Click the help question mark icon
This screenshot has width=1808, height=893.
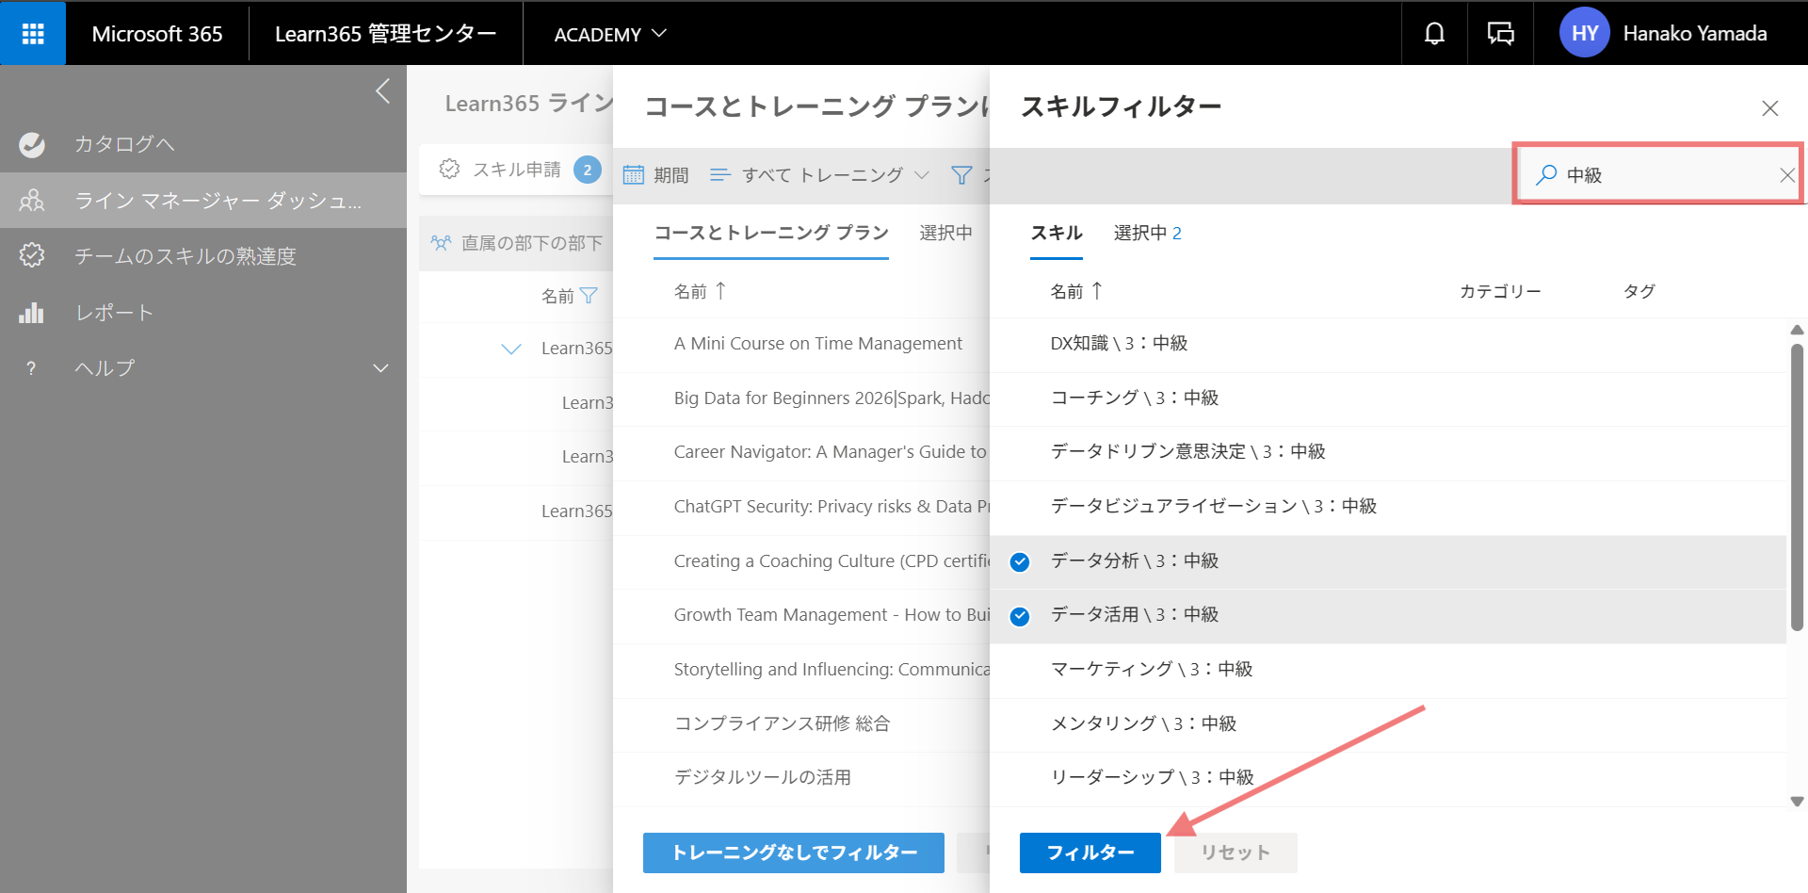tap(31, 368)
